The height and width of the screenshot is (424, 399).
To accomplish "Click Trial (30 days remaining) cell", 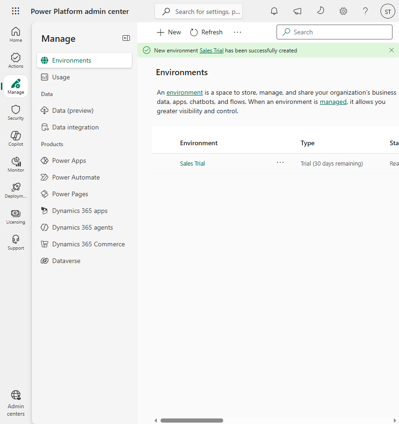I will [332, 164].
